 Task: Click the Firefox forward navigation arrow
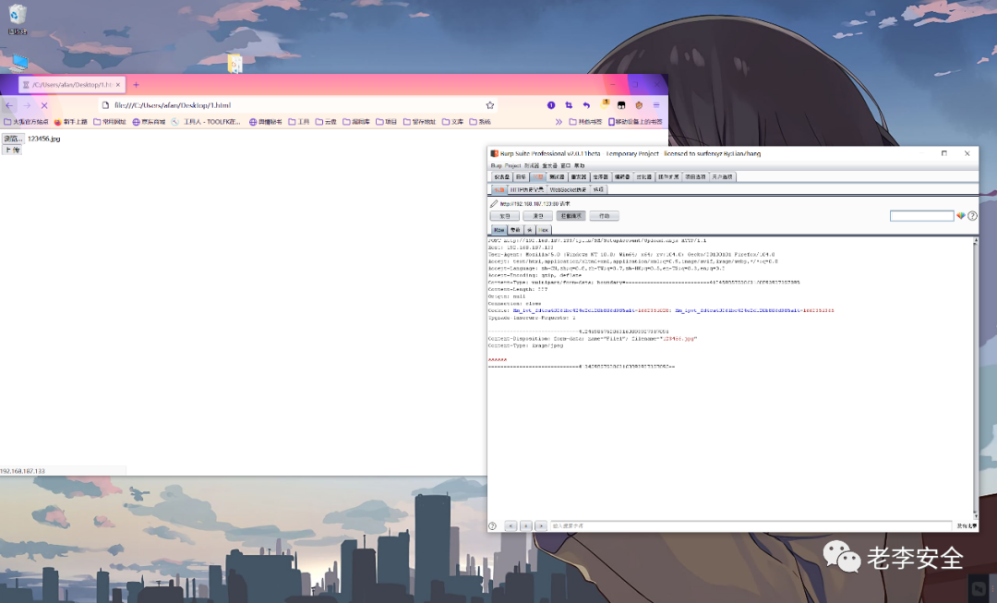tap(27, 105)
